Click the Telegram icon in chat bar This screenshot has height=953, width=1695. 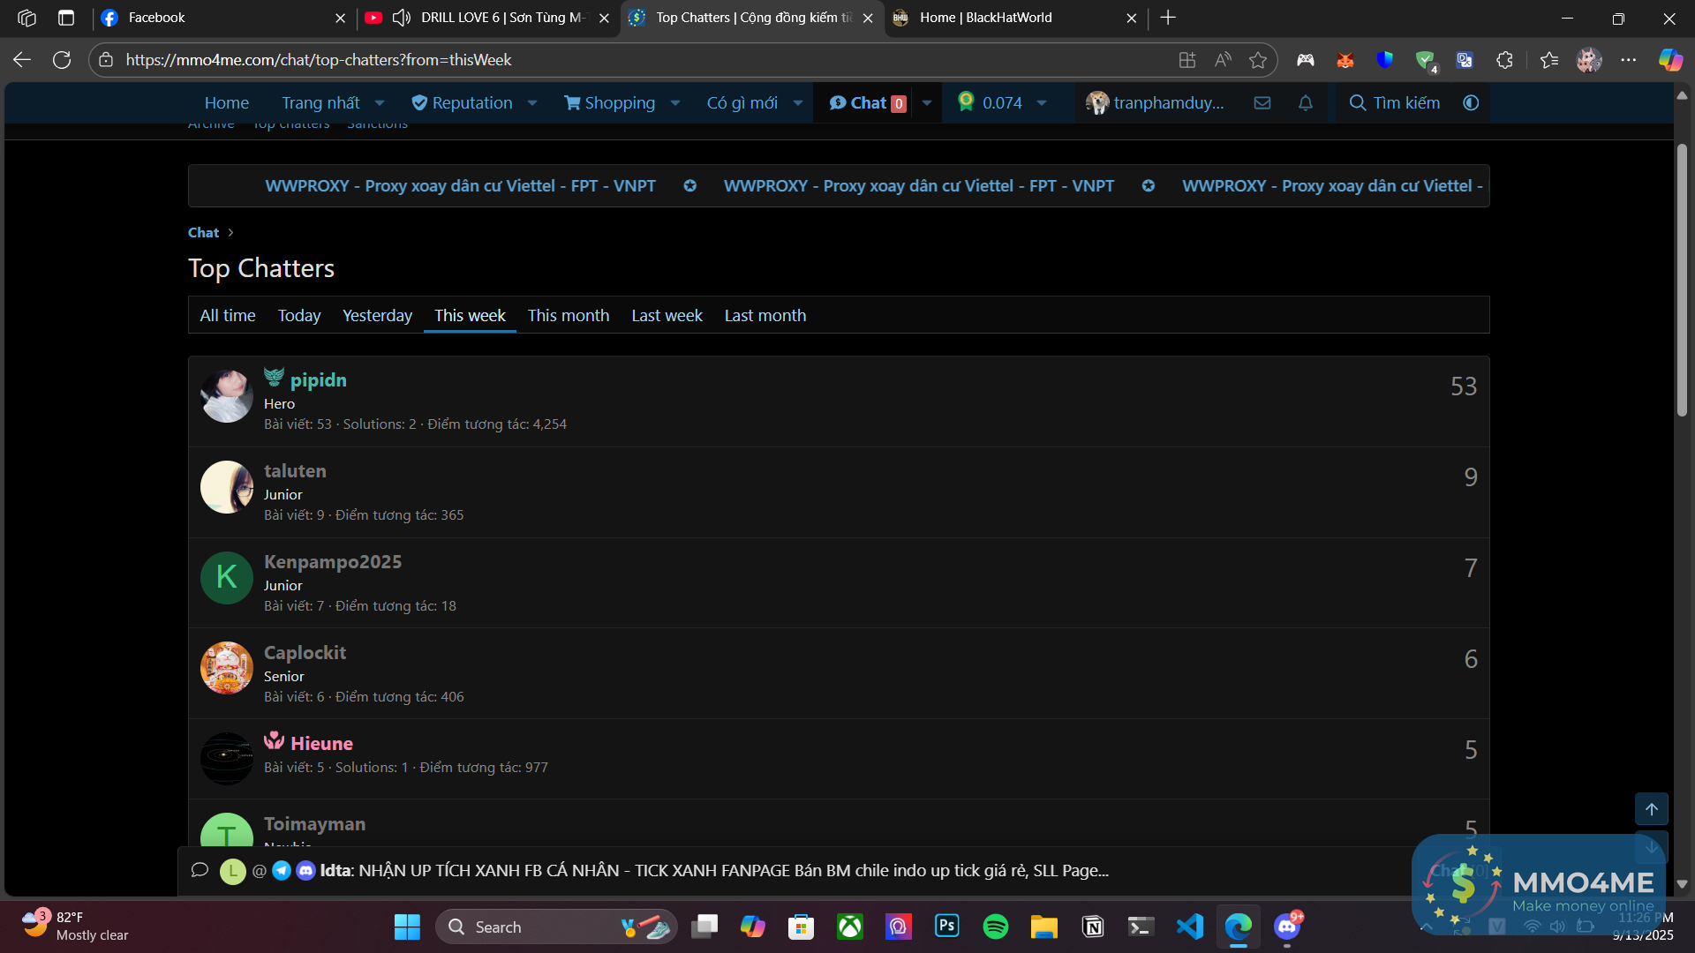(x=282, y=871)
